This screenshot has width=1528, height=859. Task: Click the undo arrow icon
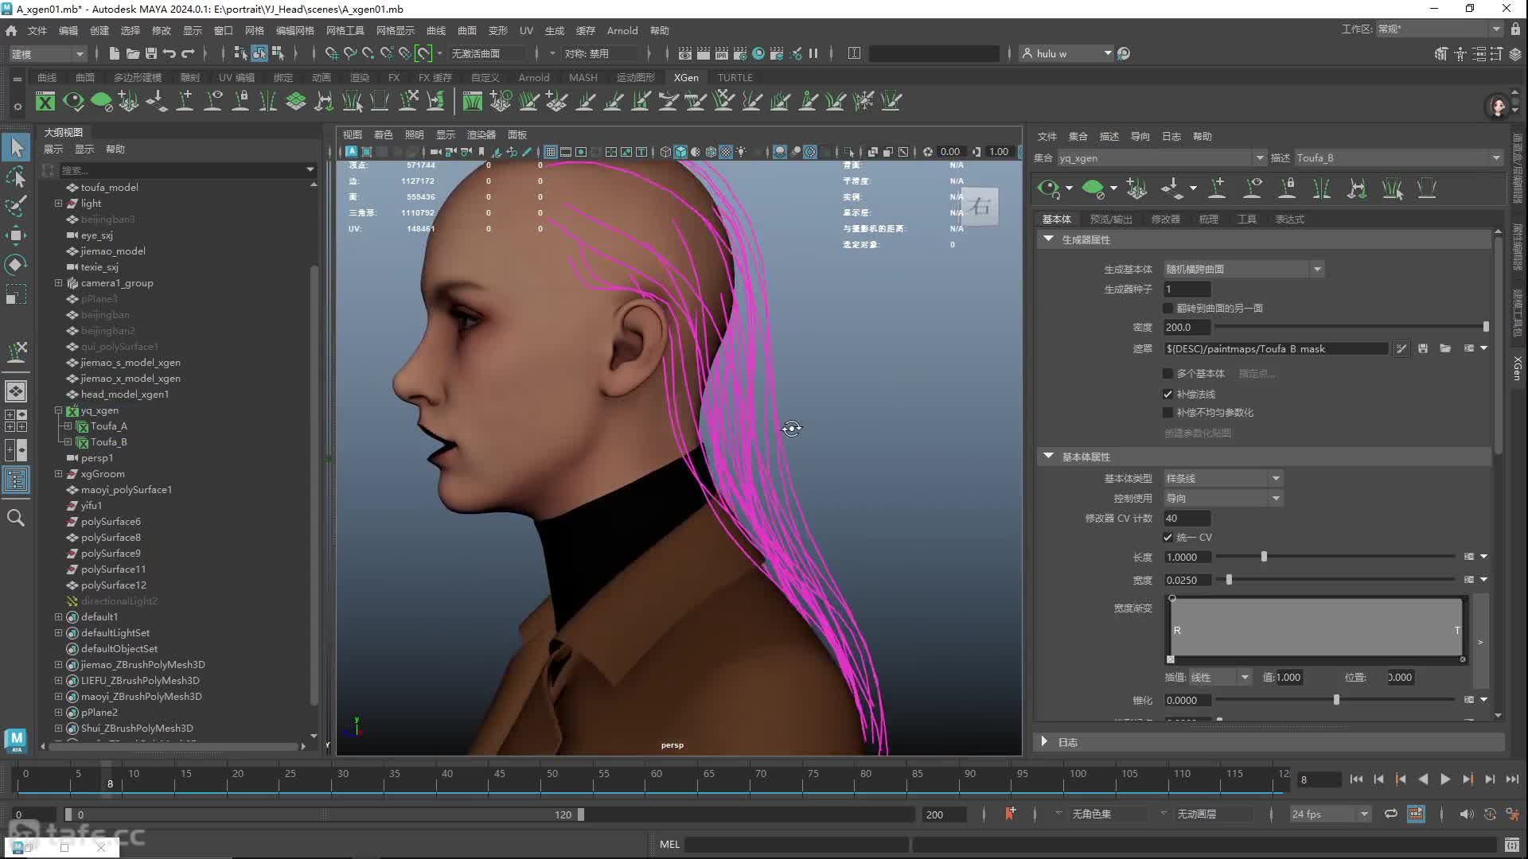(x=170, y=53)
